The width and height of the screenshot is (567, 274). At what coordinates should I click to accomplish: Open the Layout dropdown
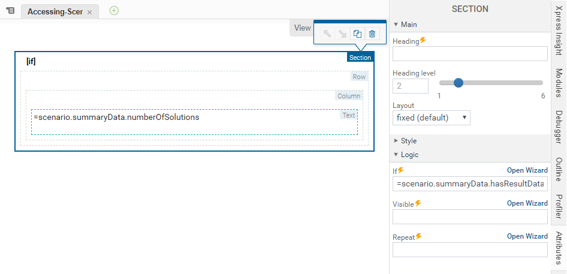[431, 118]
